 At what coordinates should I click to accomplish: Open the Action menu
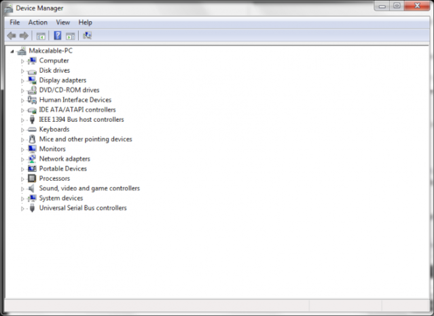[x=38, y=22]
